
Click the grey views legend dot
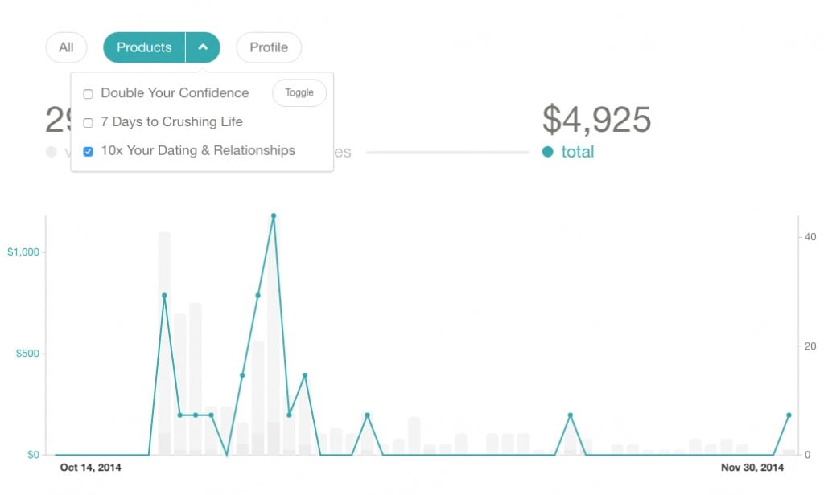pos(51,152)
